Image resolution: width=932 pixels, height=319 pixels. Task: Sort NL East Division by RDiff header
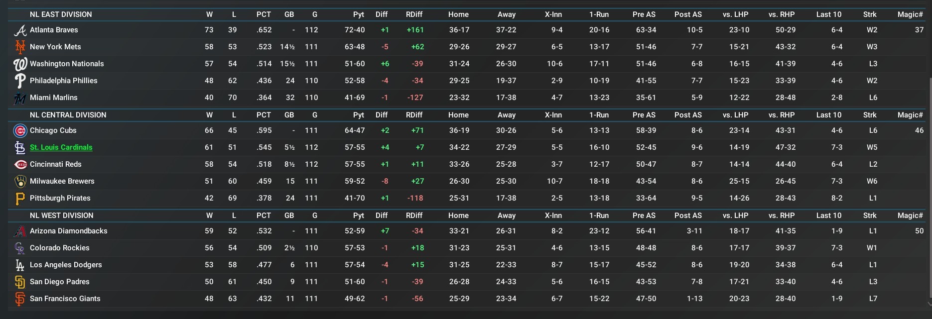[414, 14]
